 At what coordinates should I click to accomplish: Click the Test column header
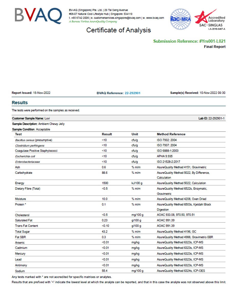coord(18,134)
